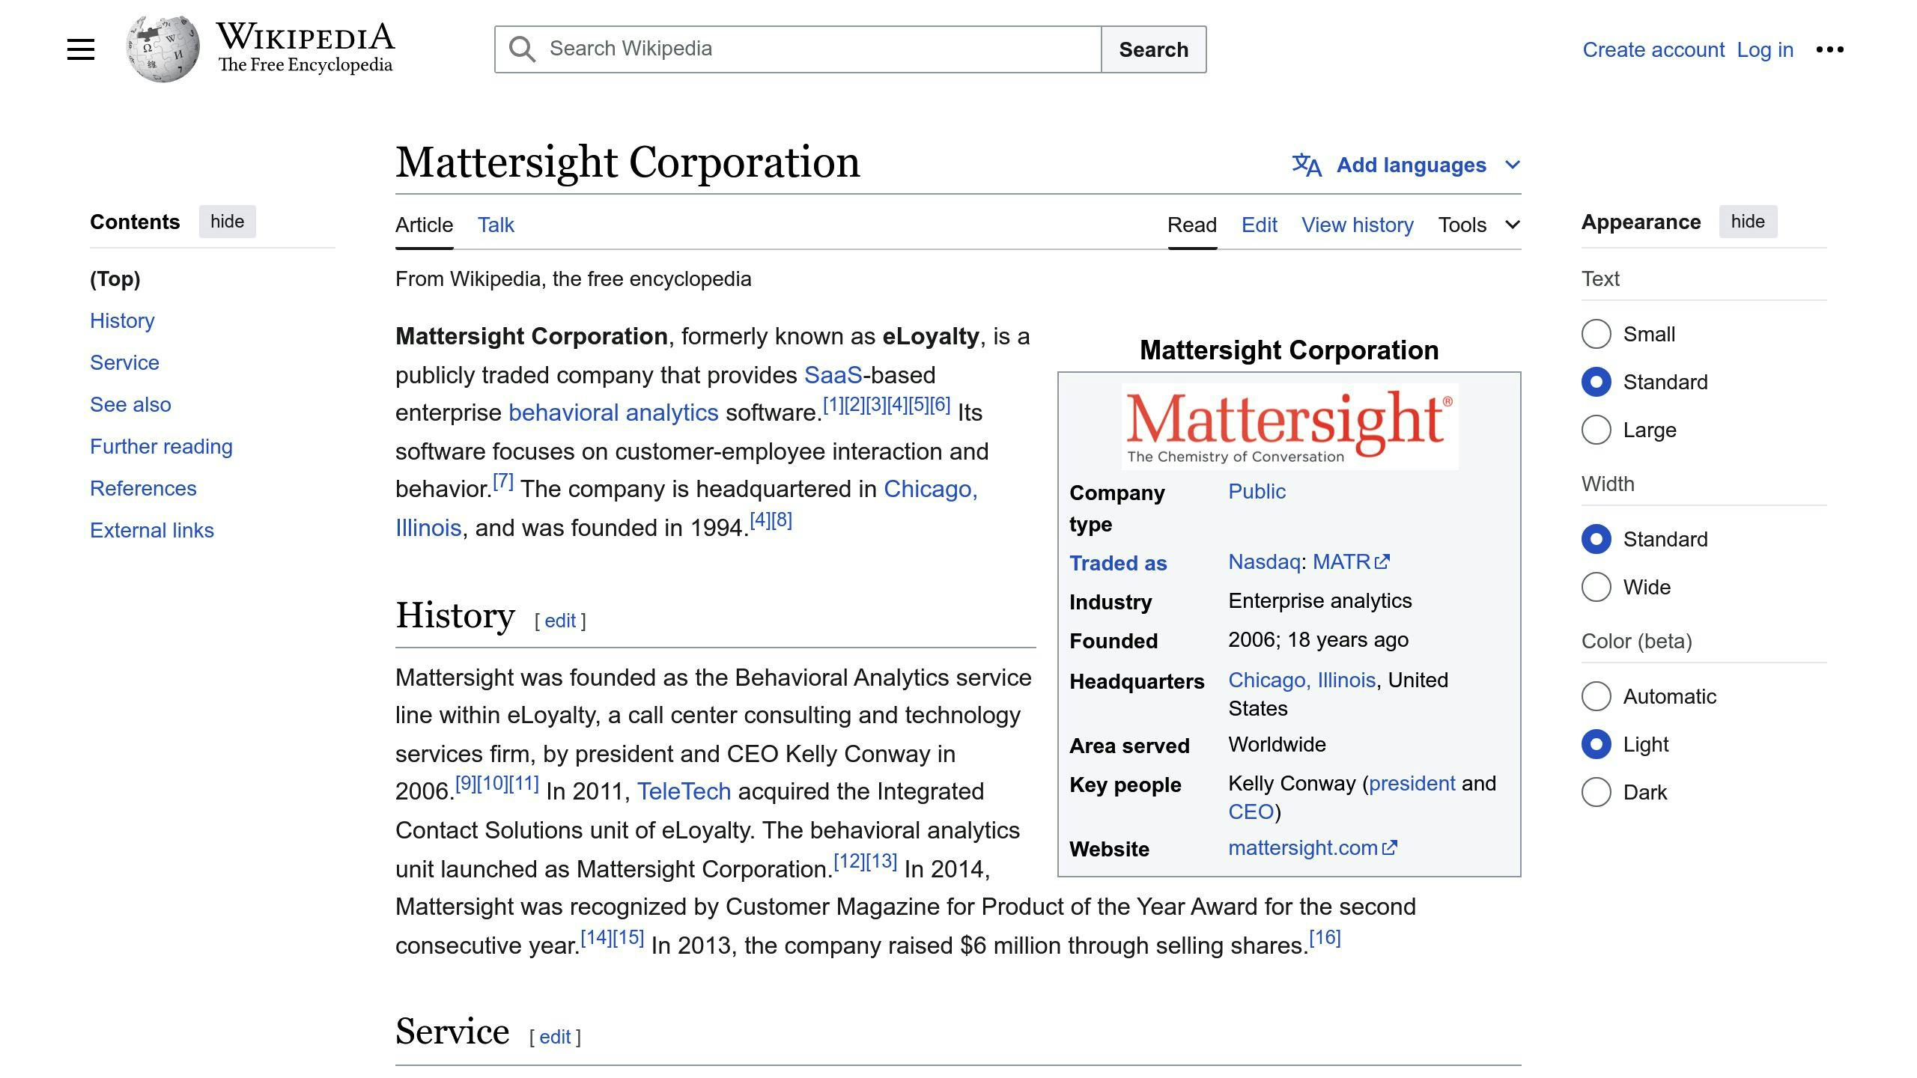Click citation reference [14]

pos(596,938)
